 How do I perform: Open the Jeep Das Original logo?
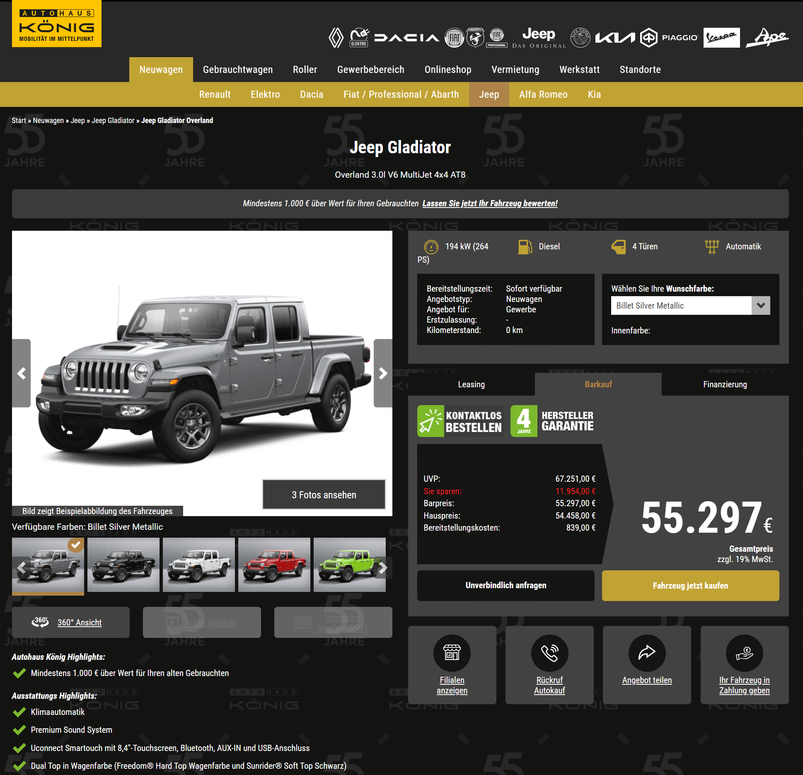tap(539, 38)
